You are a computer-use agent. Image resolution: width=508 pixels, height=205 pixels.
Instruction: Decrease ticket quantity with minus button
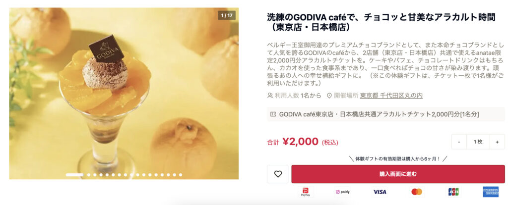(459, 142)
